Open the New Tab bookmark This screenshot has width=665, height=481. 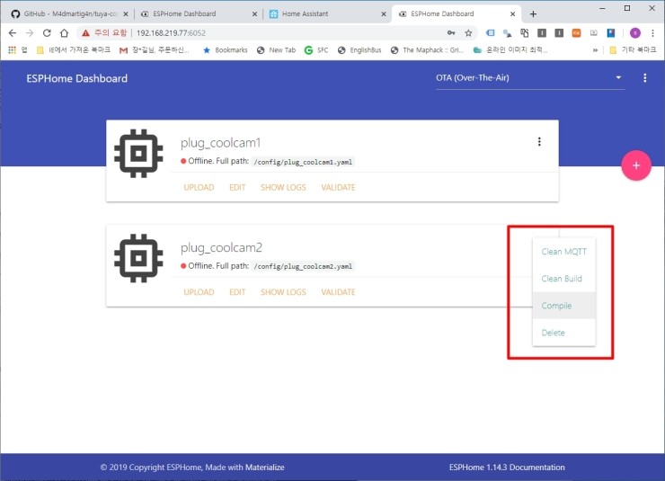(x=276, y=50)
